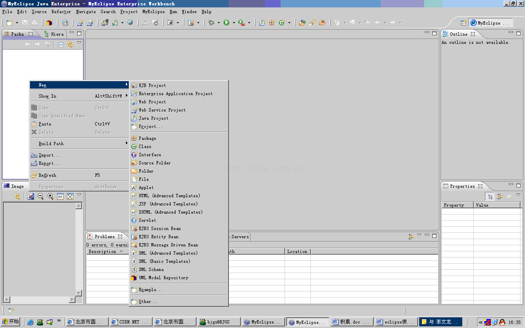Select Servlet from the New submenu
This screenshot has height=328, width=525.
178,220
